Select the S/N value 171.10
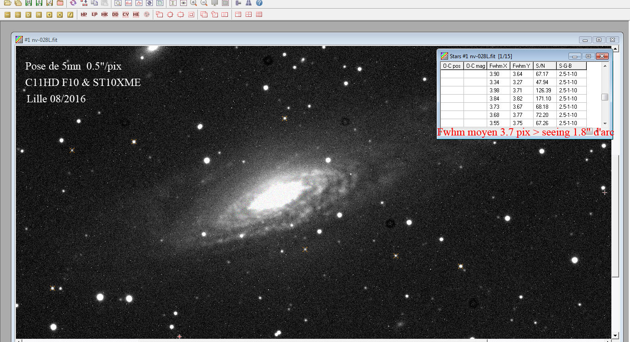This screenshot has width=630, height=342. 544,99
